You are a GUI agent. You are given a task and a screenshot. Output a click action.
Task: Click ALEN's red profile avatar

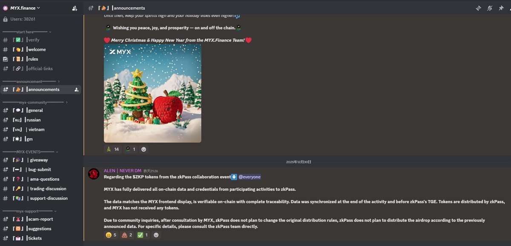[x=94, y=174]
